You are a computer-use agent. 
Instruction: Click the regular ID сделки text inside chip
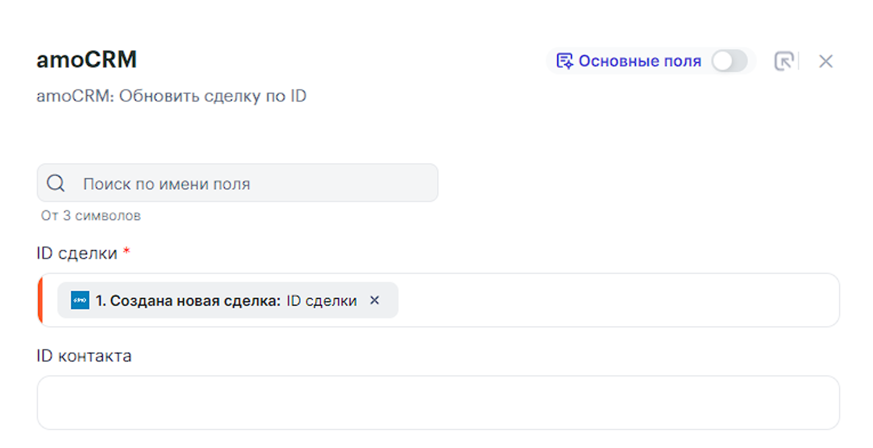321,301
